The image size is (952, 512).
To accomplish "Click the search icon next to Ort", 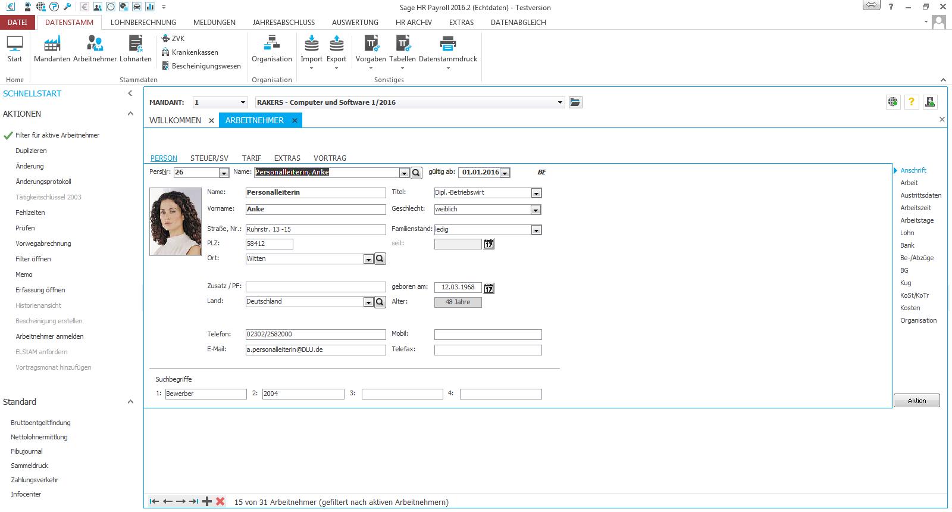I will 380,259.
